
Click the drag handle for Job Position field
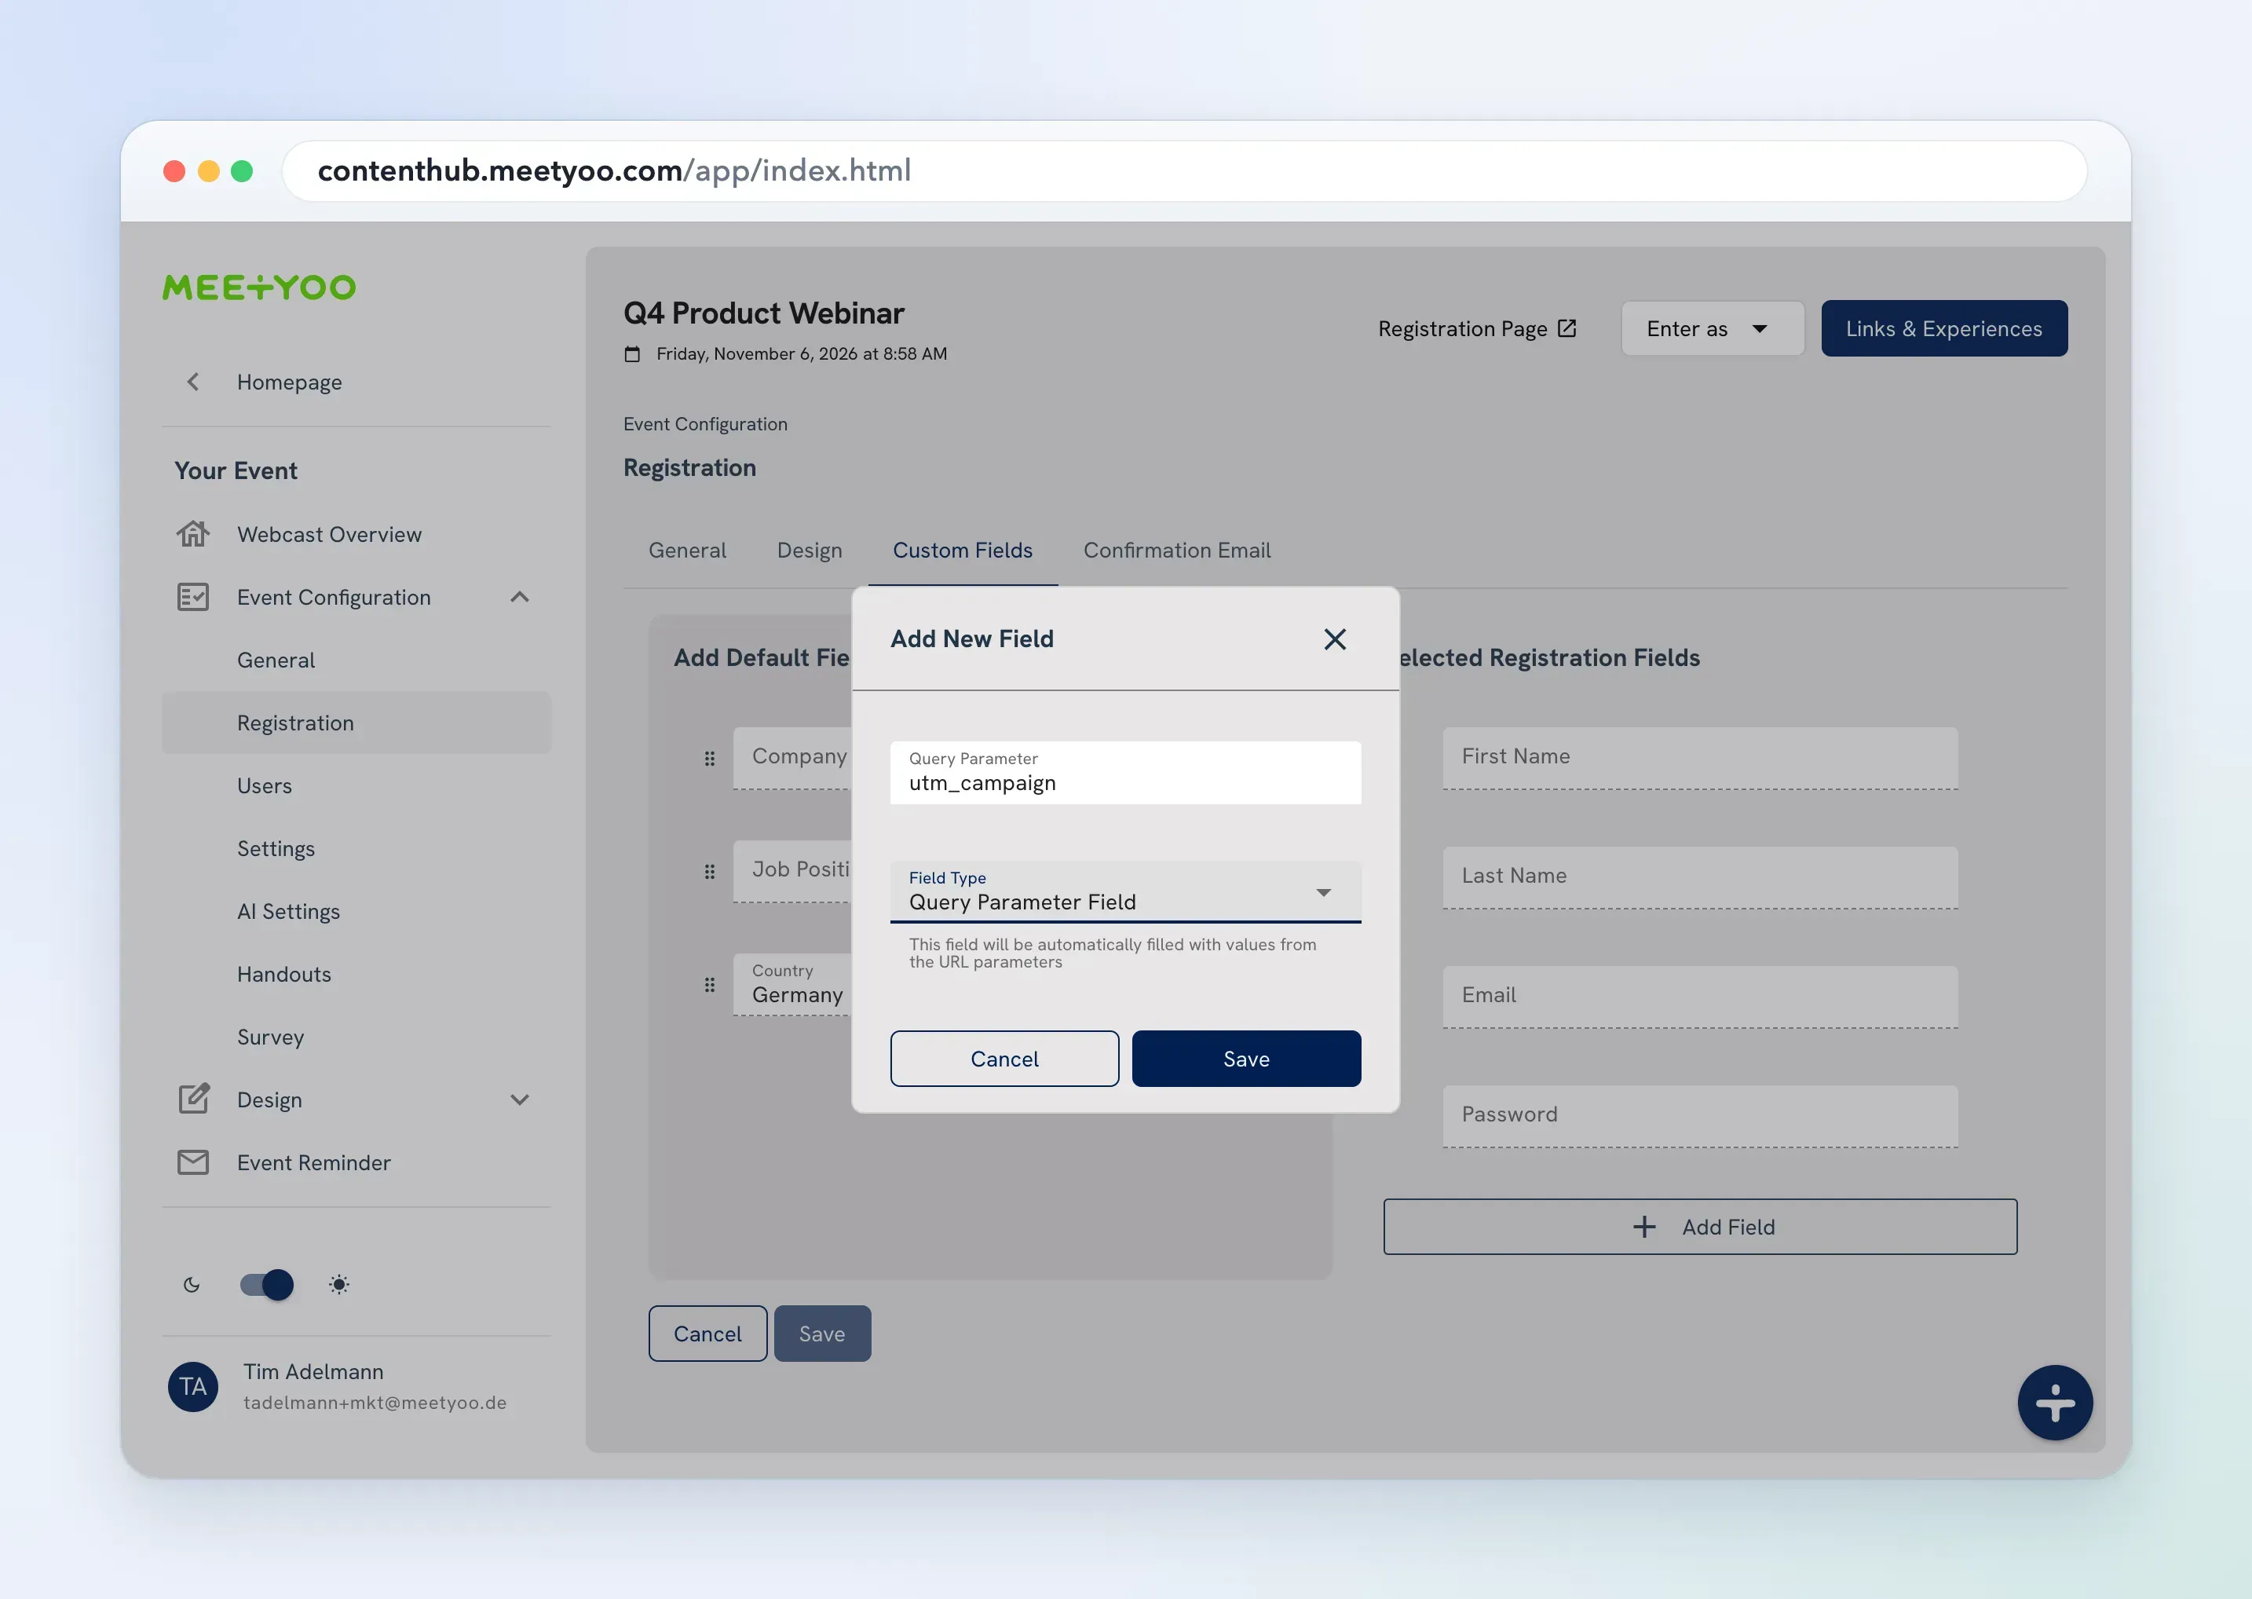(x=710, y=872)
